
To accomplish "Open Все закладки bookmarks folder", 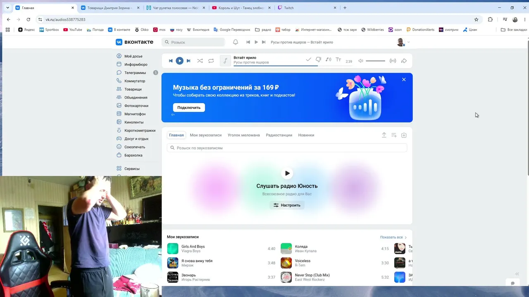I will (x=514, y=30).
